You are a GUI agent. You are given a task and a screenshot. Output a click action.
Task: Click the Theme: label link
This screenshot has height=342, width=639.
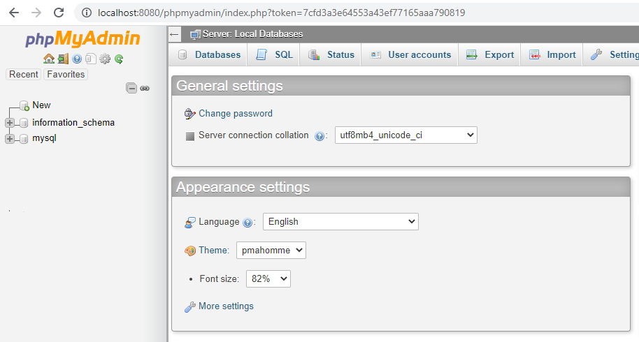click(214, 251)
